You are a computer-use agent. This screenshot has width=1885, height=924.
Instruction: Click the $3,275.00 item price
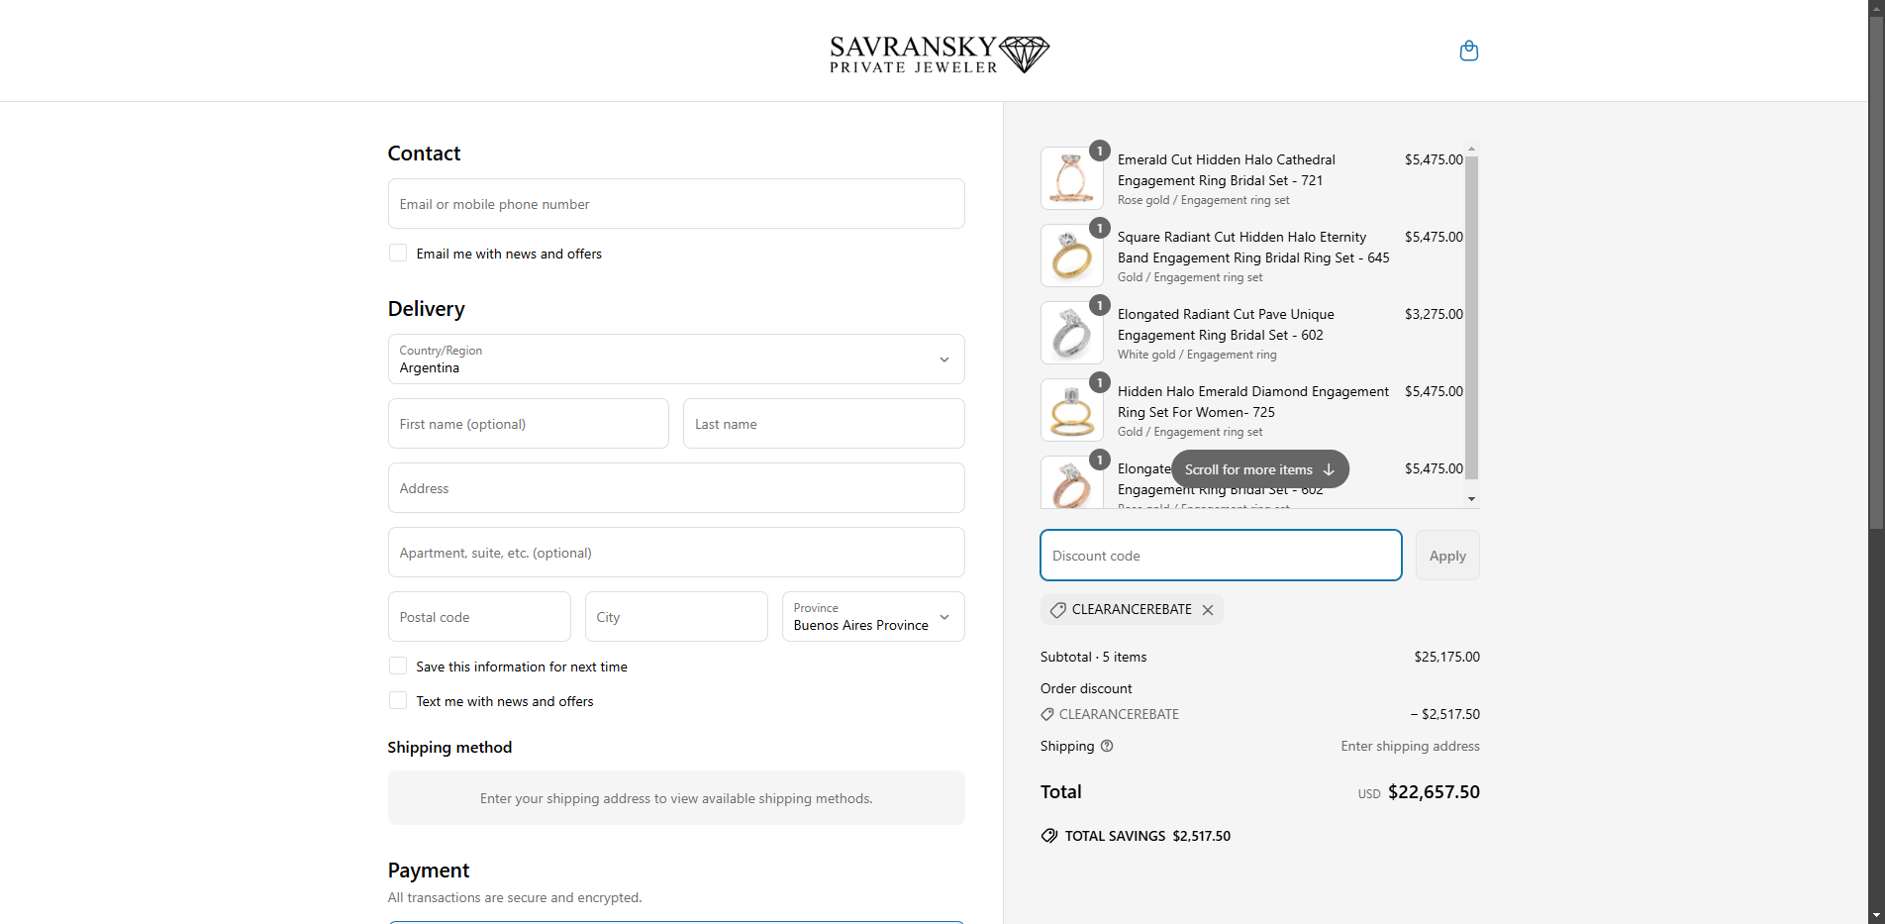(1434, 314)
